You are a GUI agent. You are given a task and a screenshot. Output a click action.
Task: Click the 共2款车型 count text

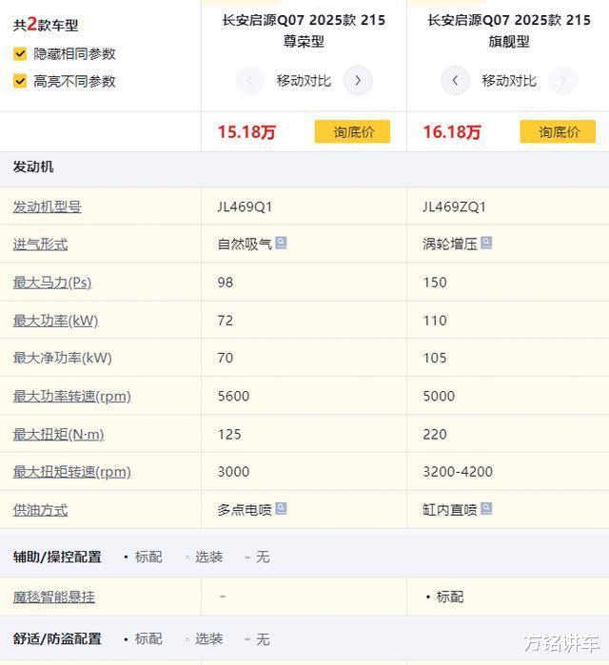[x=46, y=25]
